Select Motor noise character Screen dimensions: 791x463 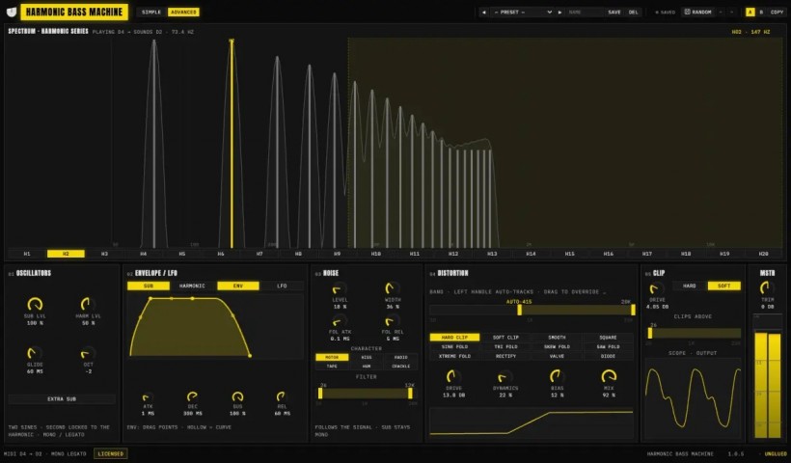point(332,357)
